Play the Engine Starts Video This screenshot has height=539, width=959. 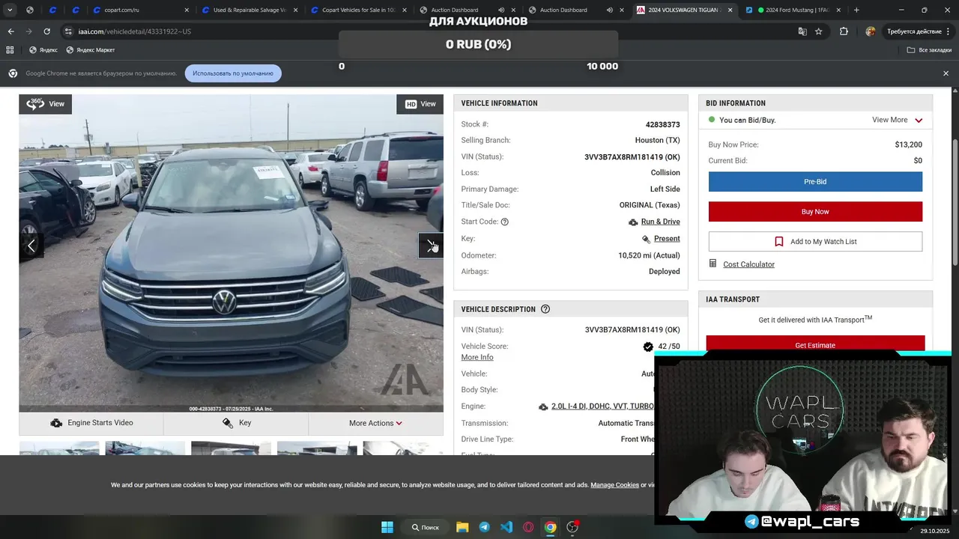[x=91, y=423]
